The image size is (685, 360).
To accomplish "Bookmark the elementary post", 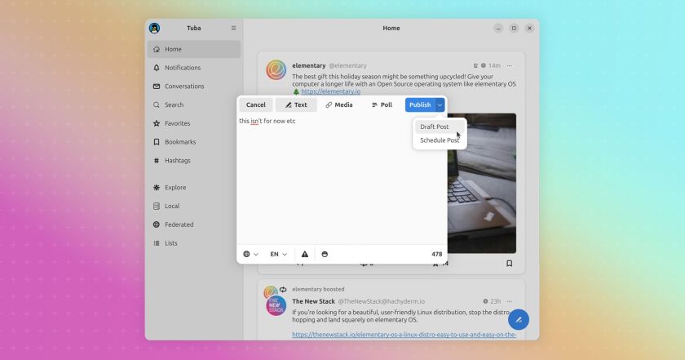I will tap(510, 264).
